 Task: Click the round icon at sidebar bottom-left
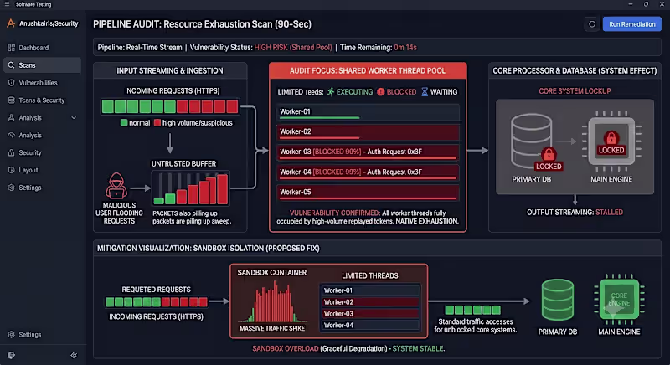[11, 355]
